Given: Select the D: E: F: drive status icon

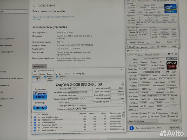Looking at the screenshot, I should click(x=45, y=77).
